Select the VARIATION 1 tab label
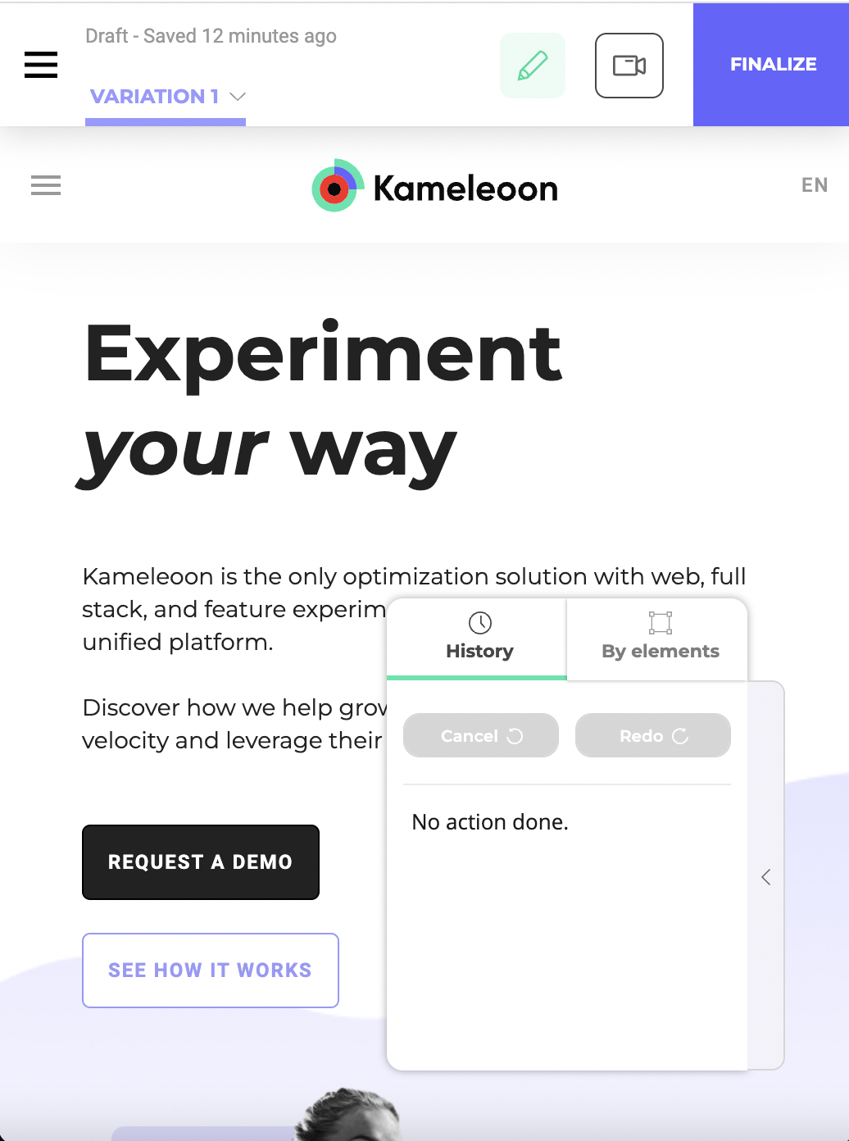 155,97
